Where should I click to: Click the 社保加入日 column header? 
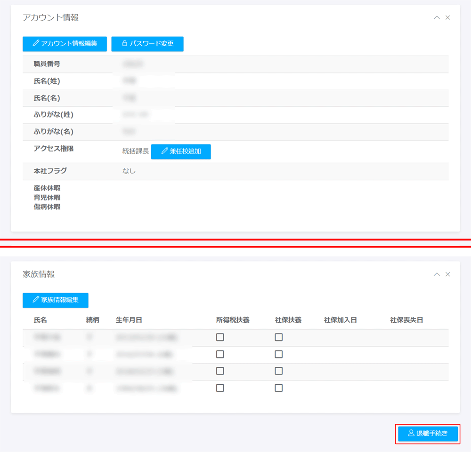(340, 320)
